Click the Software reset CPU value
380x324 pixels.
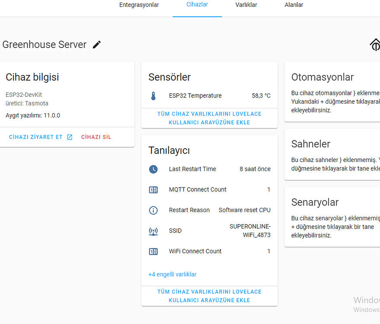pos(244,210)
